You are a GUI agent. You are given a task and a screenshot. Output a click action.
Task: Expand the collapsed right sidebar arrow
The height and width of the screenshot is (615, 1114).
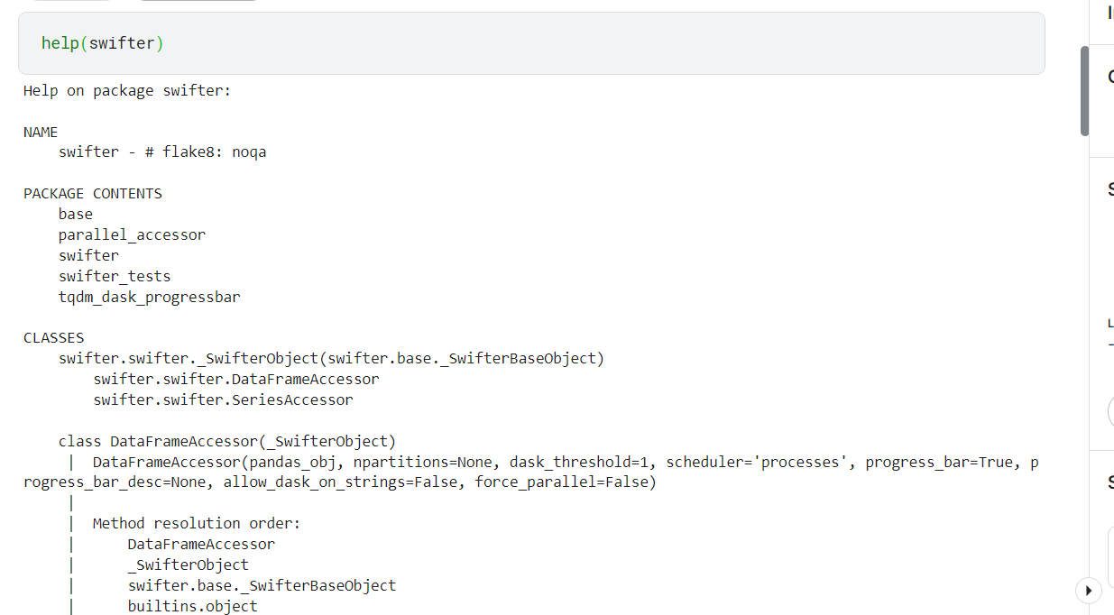(1088, 591)
